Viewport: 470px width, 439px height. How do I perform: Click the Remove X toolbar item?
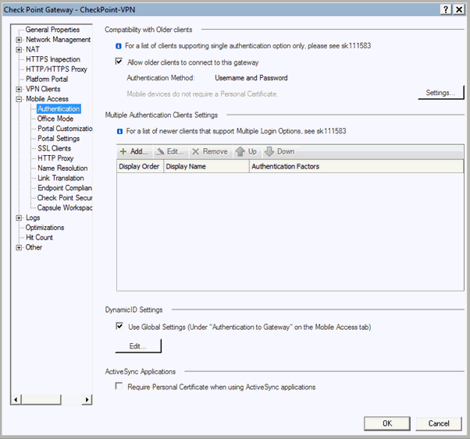tap(210, 151)
